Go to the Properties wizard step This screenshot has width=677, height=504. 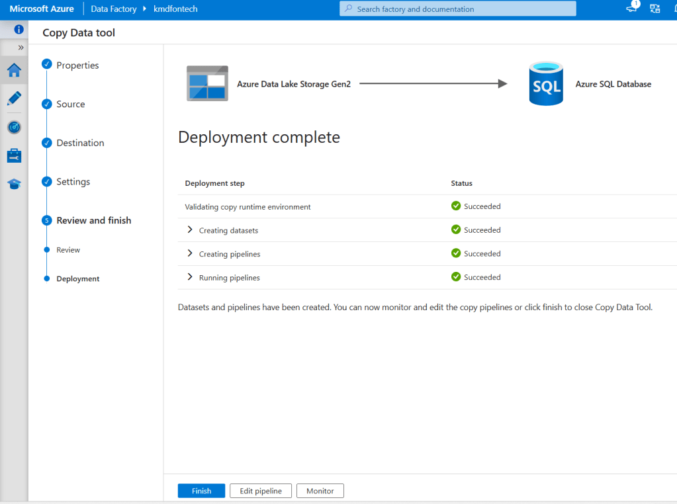click(77, 65)
